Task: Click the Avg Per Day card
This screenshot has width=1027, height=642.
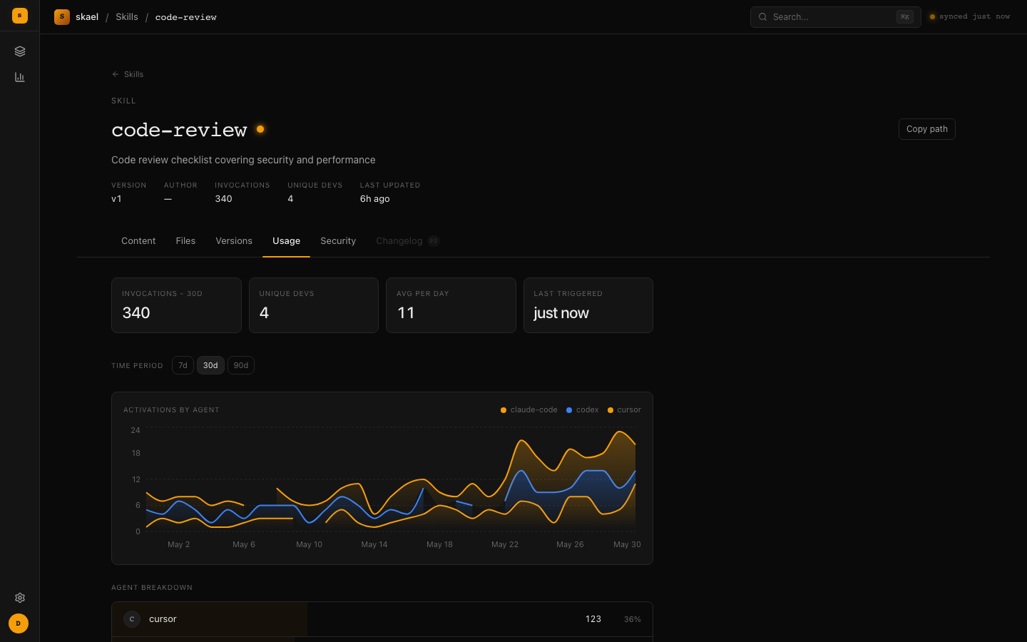Action: tap(451, 305)
